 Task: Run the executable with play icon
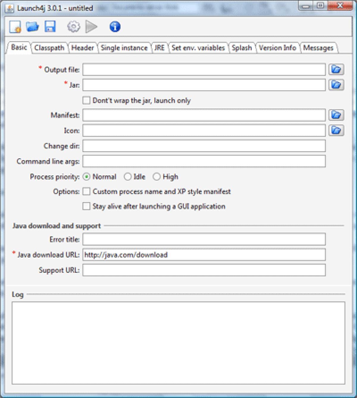[x=91, y=27]
